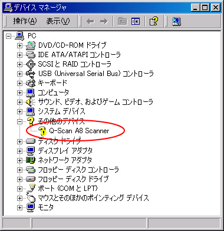
Task: Click the back arrow toolbar icon
Action: [90, 22]
